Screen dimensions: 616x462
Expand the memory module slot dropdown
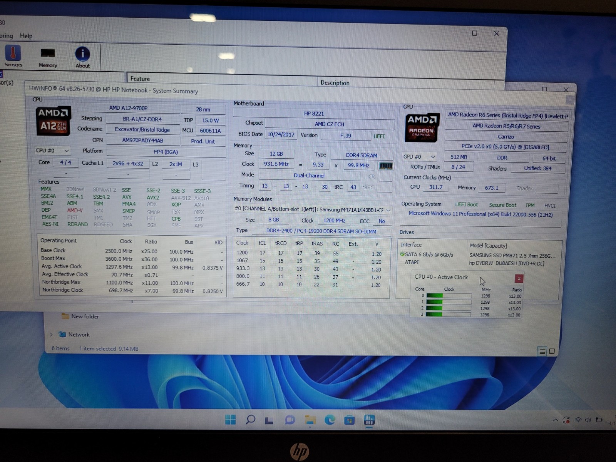[x=388, y=210]
